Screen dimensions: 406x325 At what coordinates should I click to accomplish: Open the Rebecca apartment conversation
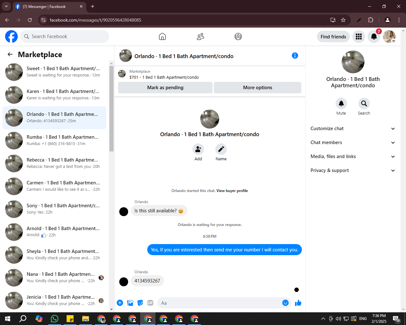[x=54, y=163]
